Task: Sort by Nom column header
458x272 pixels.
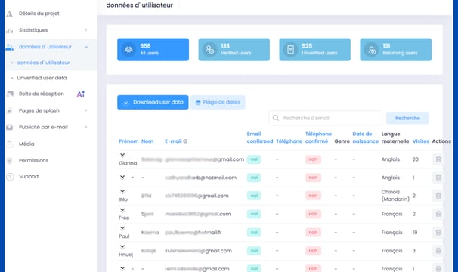Action: pyautogui.click(x=147, y=141)
